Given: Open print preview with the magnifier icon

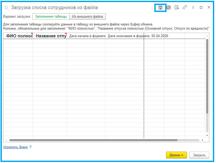Looking at the screenshot, I should coord(177,8).
